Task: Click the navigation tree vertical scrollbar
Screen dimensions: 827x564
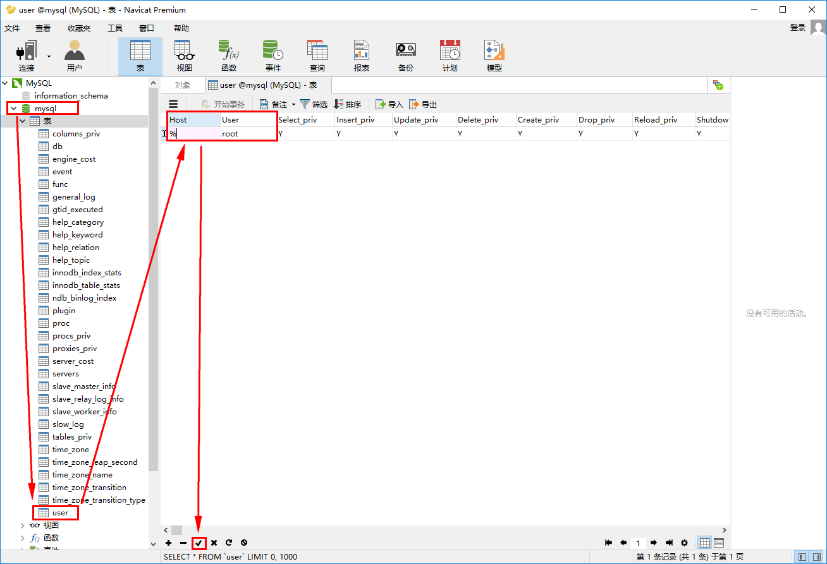Action: (x=153, y=279)
